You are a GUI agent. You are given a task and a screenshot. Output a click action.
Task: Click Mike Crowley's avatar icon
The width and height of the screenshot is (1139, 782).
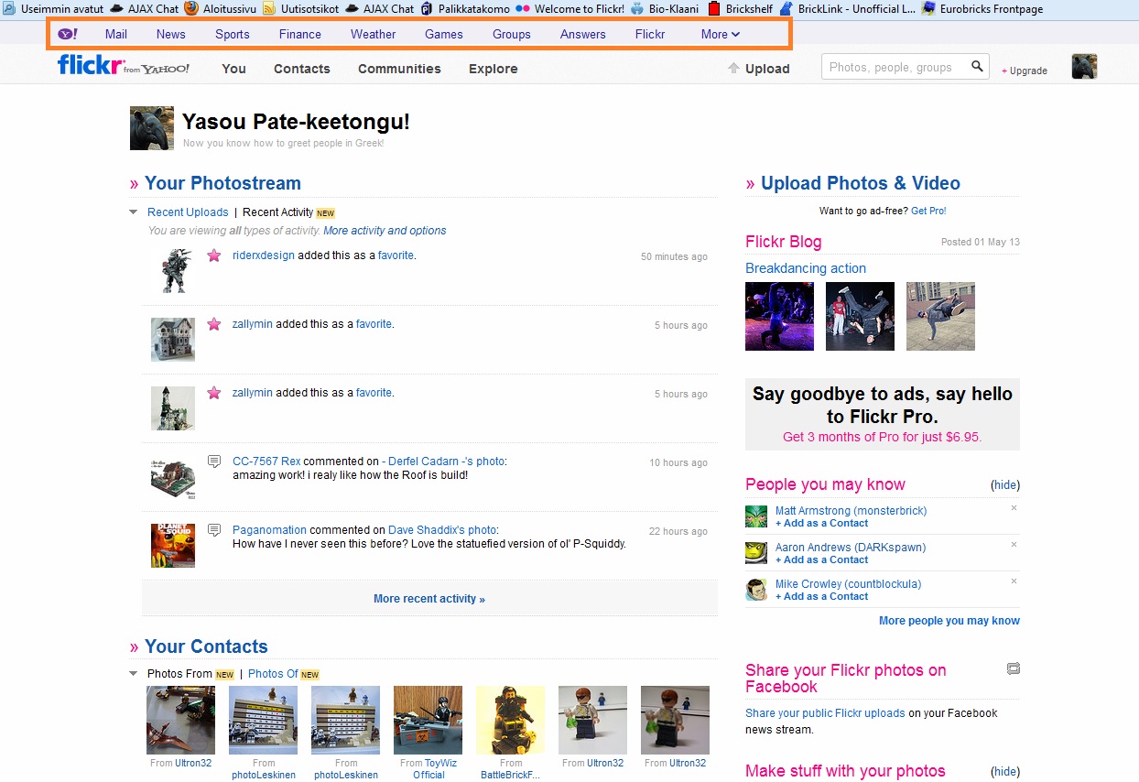(x=756, y=589)
